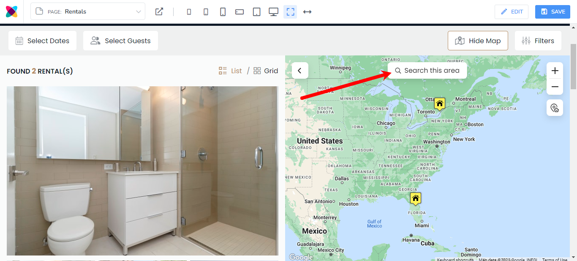
Task: Click the 'Dallas' city label
Action: point(342,179)
